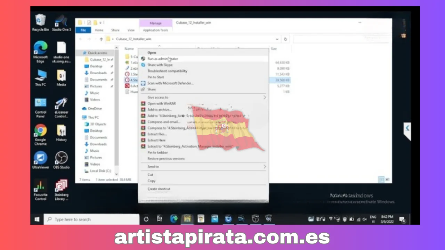This screenshot has width=445, height=250.
Task: Open the notification center icon
Action: pos(402,219)
